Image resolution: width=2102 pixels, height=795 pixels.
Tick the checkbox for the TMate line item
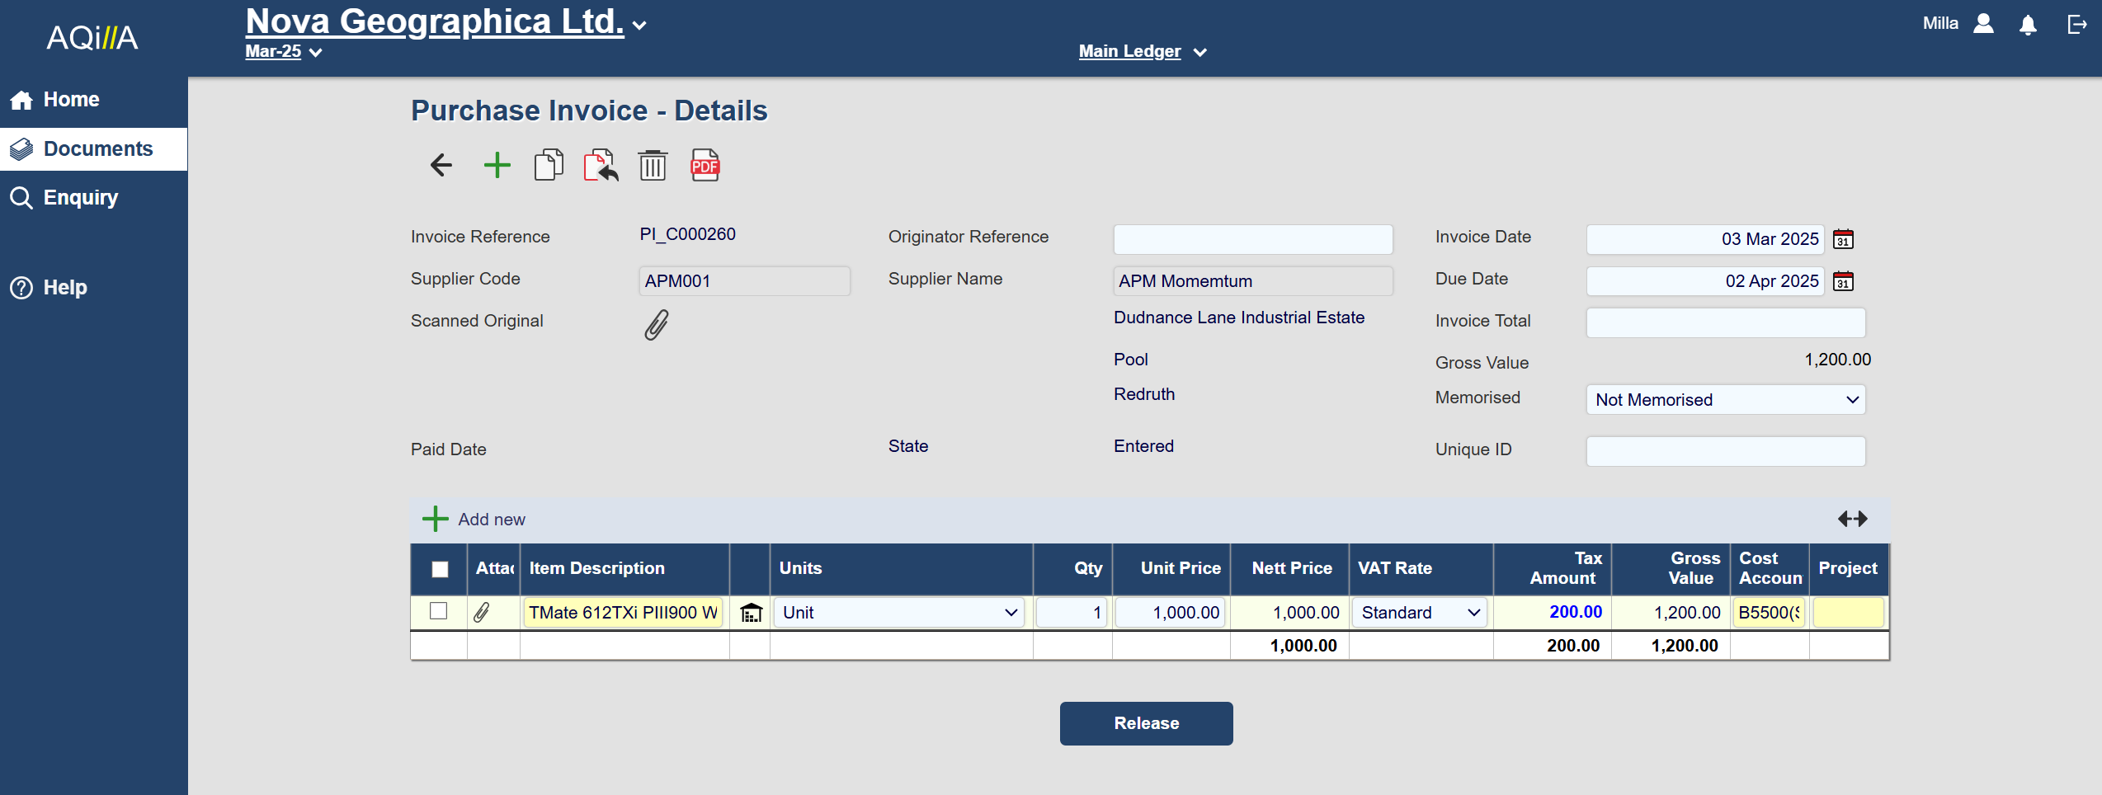click(x=439, y=611)
